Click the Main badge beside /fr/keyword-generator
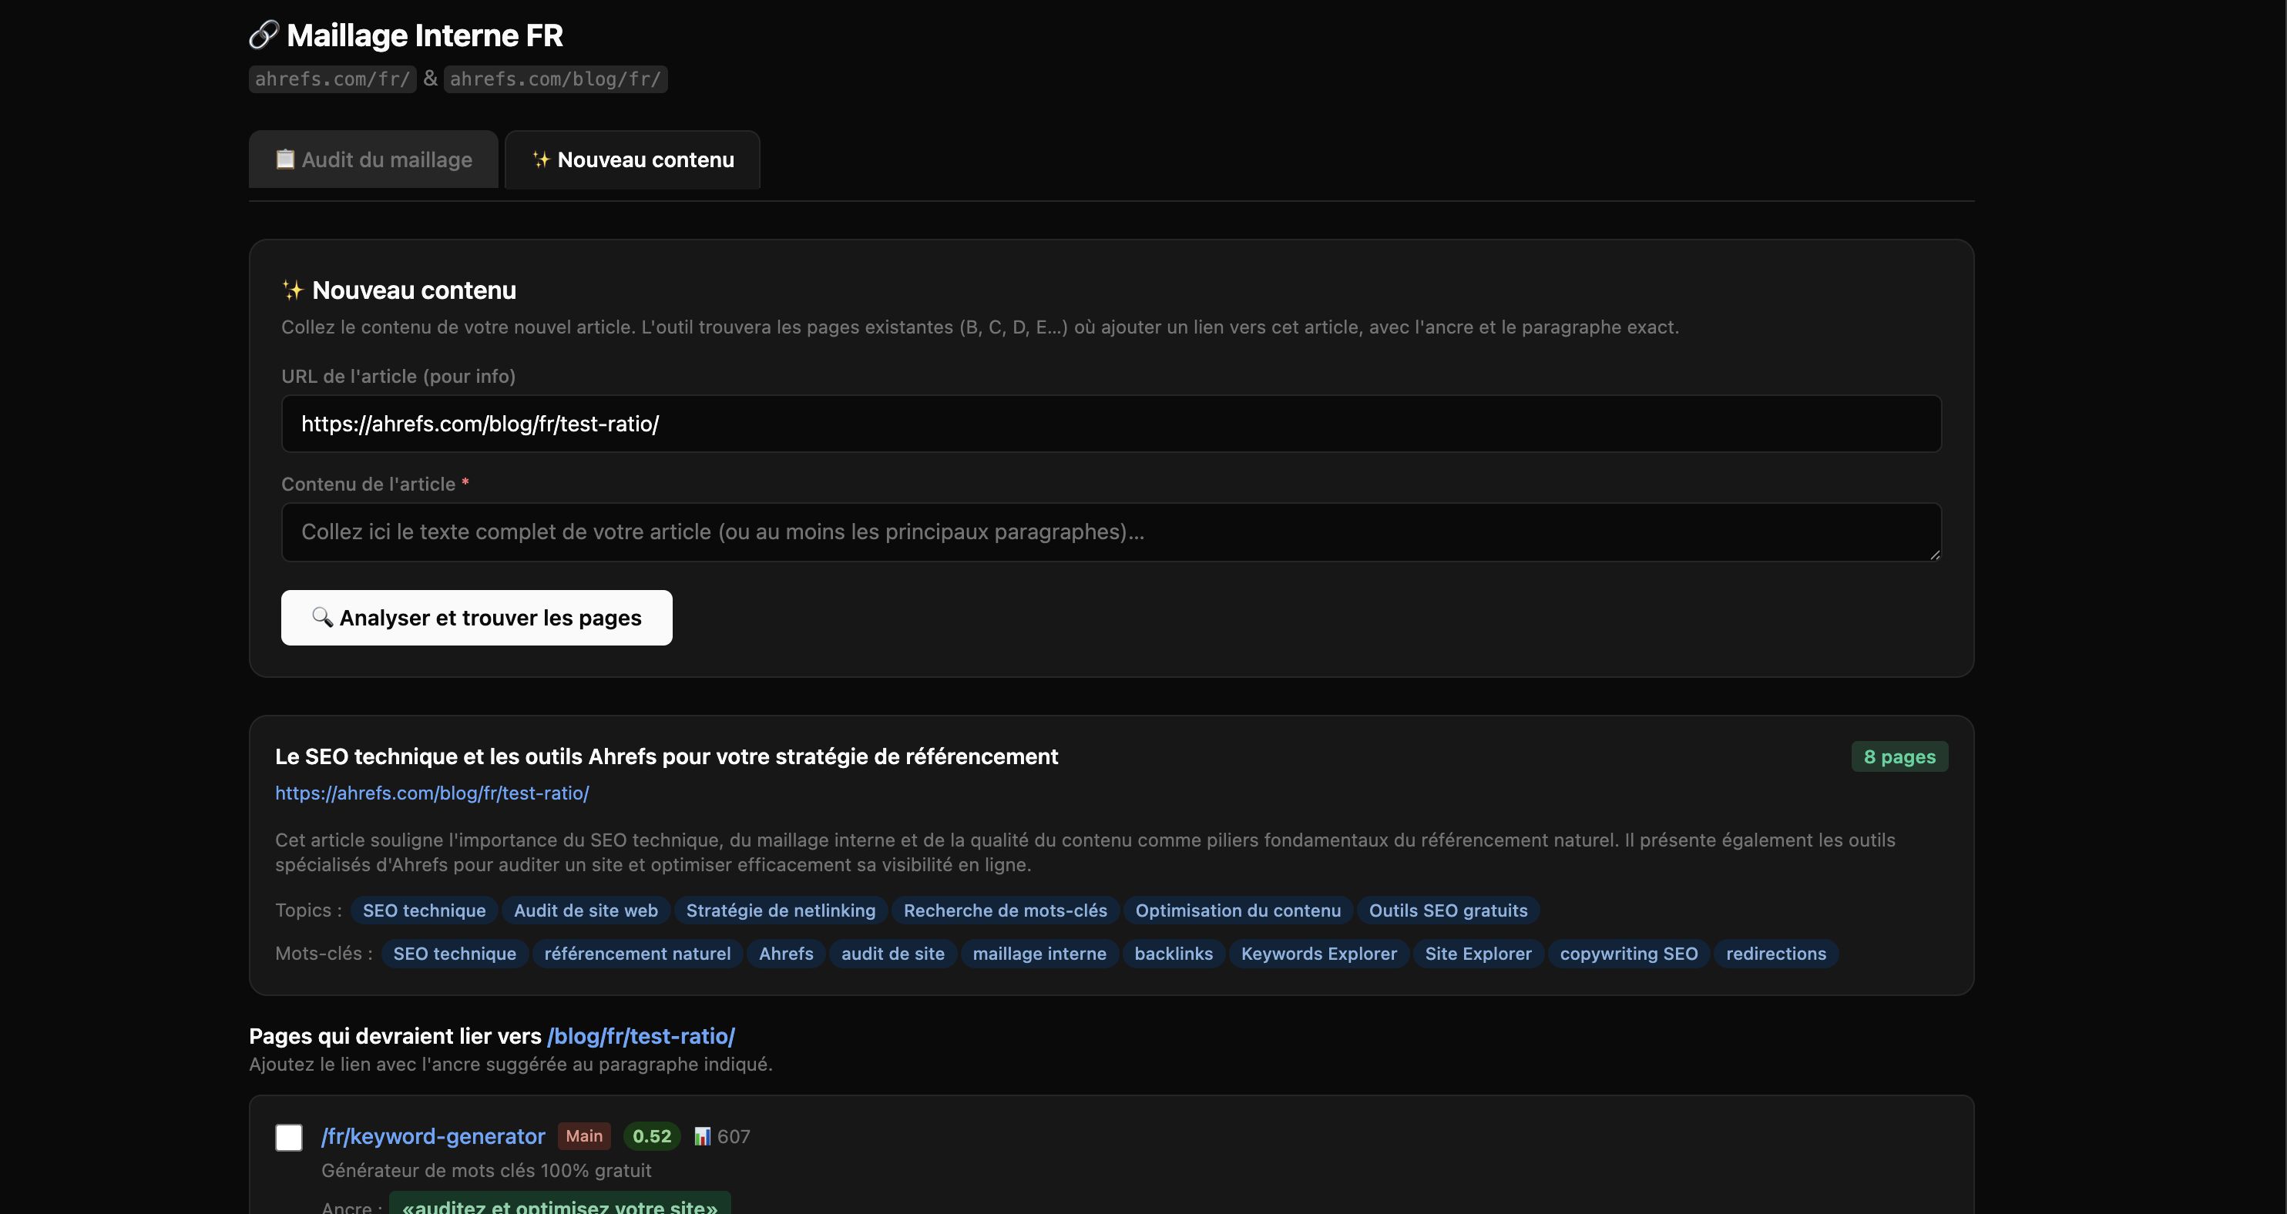This screenshot has height=1214, width=2287. (x=584, y=1136)
